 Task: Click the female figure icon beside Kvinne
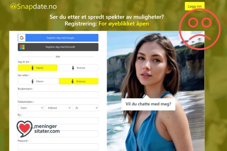click(73, 68)
